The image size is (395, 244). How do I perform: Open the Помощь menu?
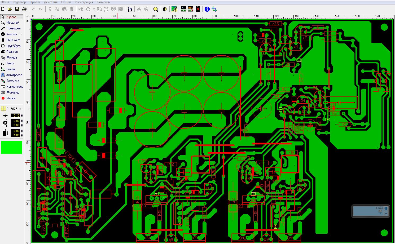[x=103, y=2]
